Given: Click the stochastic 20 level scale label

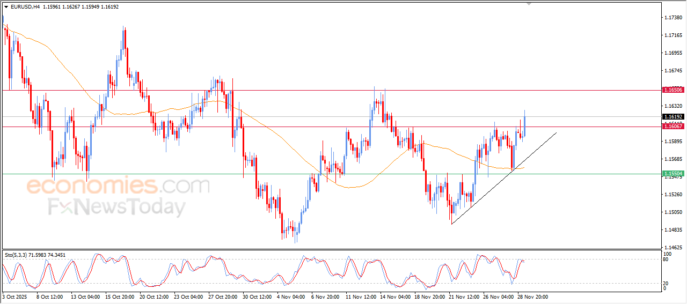Looking at the screenshot, I should (x=666, y=283).
